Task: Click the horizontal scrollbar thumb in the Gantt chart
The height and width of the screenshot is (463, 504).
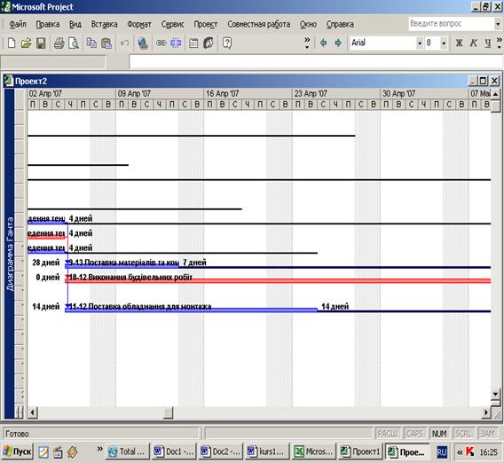Action: tap(168, 412)
